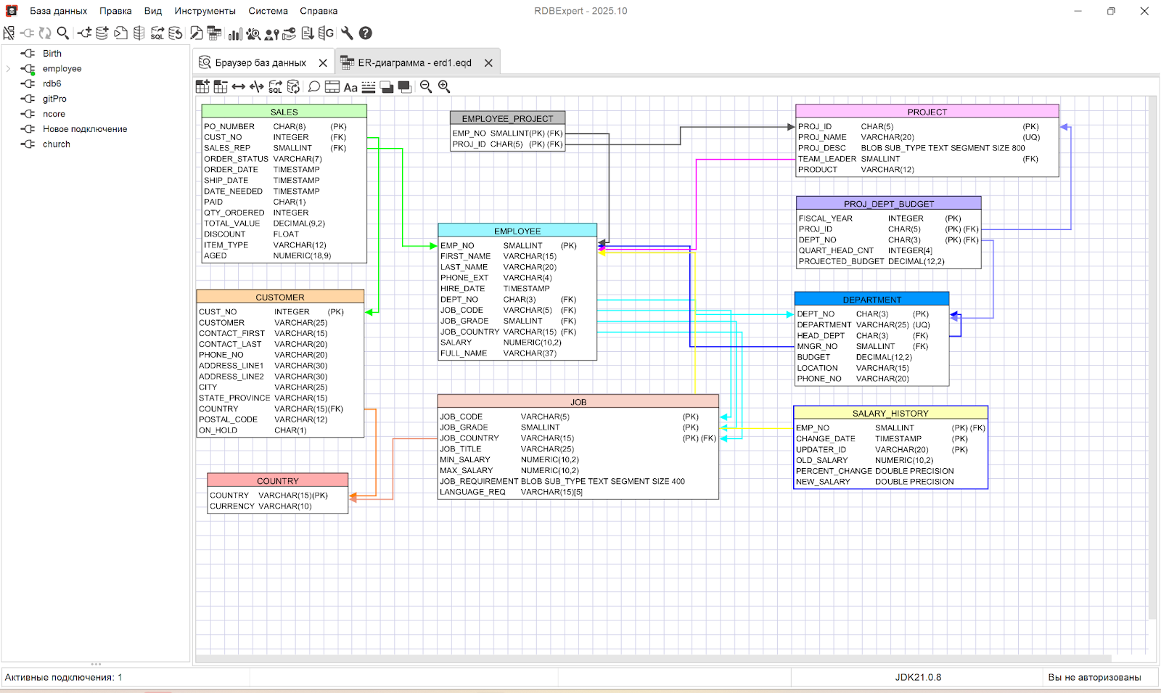The image size is (1161, 693).
Task: Open the База данных menu
Action: pyautogui.click(x=58, y=11)
